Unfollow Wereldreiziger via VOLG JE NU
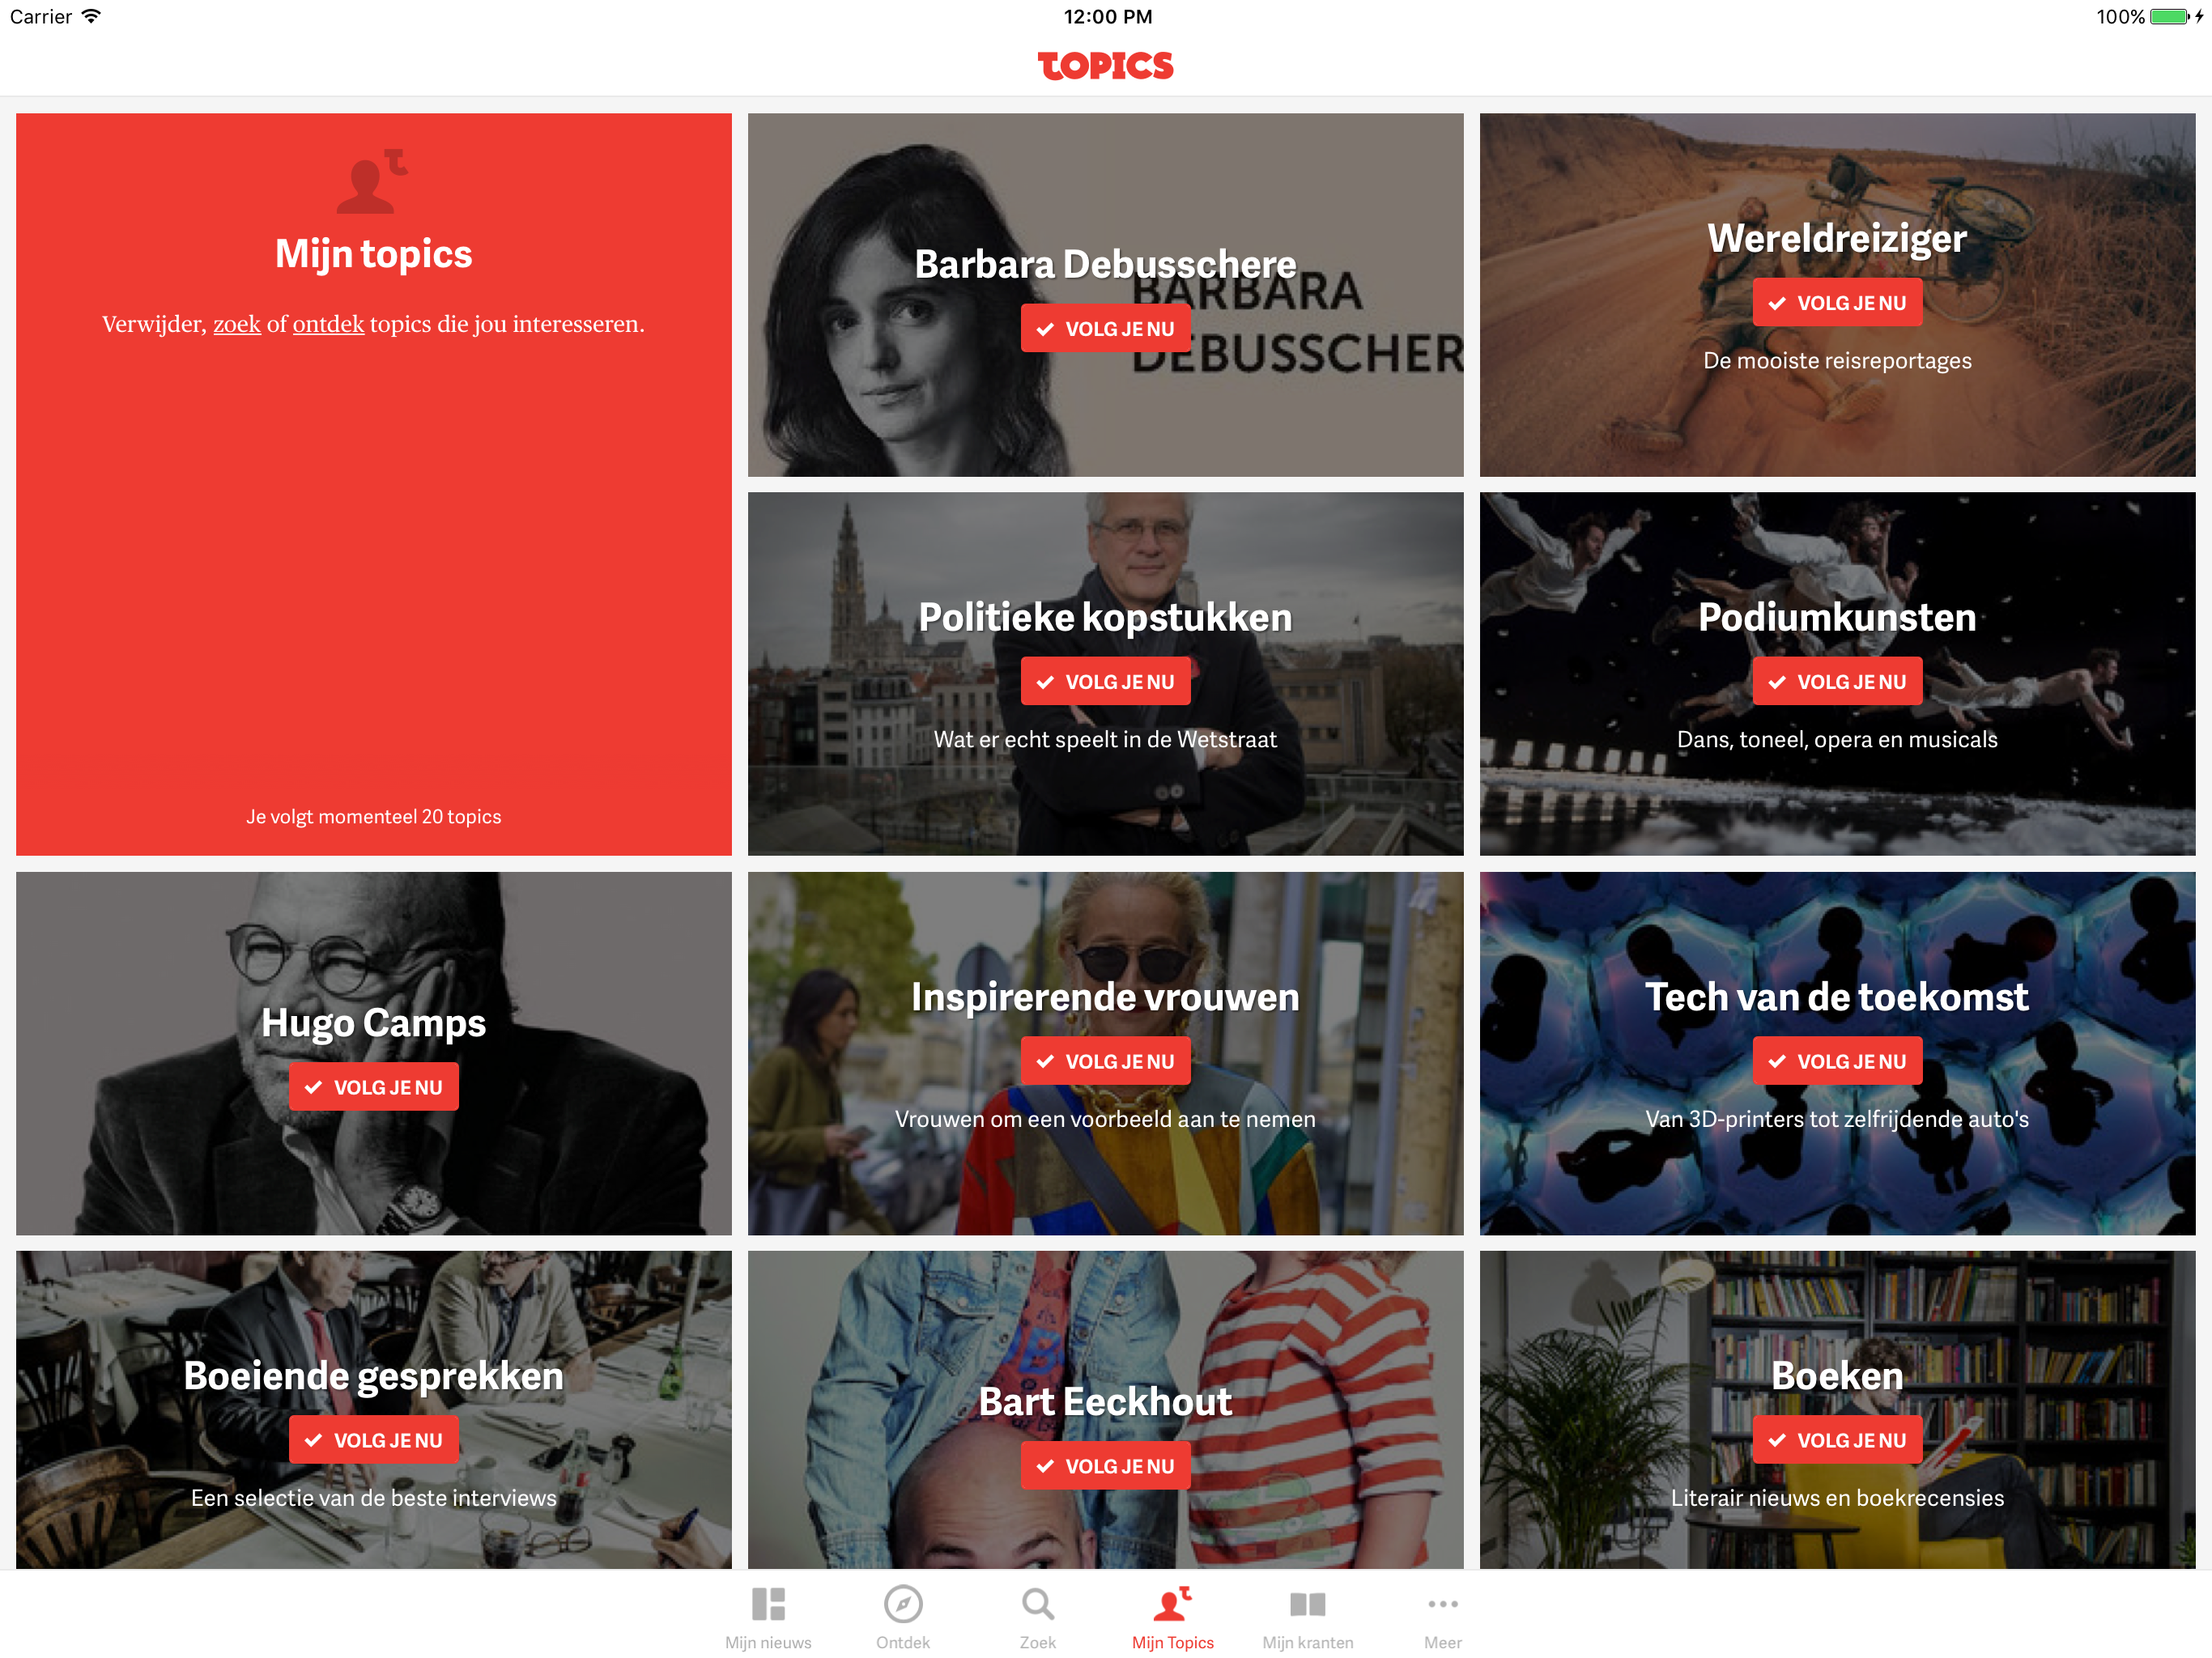The height and width of the screenshot is (1658, 2212). (1837, 302)
